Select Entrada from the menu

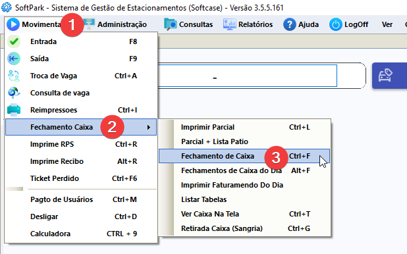click(x=81, y=41)
